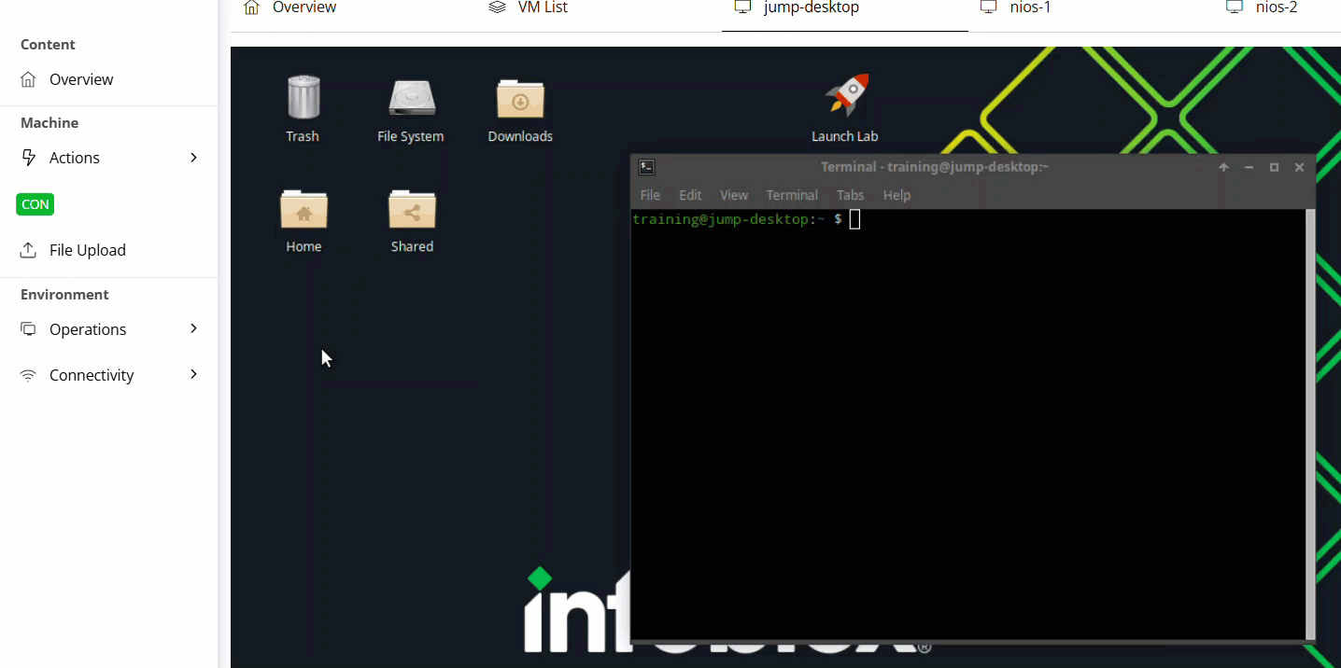Expand the Connectivity section chevron
The width and height of the screenshot is (1341, 668).
click(193, 374)
